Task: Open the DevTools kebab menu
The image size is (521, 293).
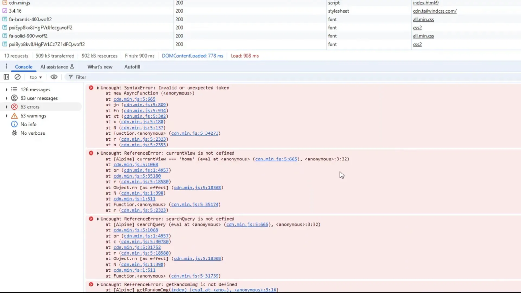Action: (6, 66)
